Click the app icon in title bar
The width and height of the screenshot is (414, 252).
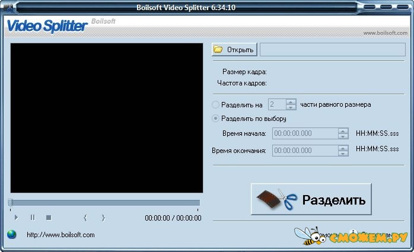8,8
